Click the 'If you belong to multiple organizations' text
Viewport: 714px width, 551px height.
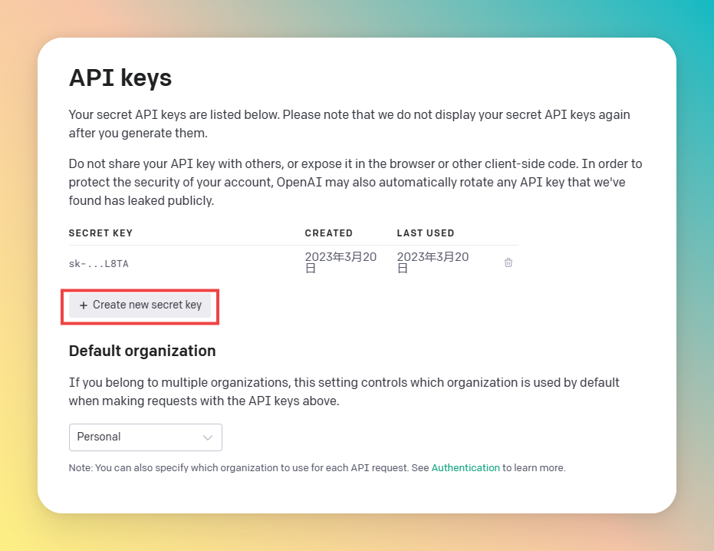(344, 391)
